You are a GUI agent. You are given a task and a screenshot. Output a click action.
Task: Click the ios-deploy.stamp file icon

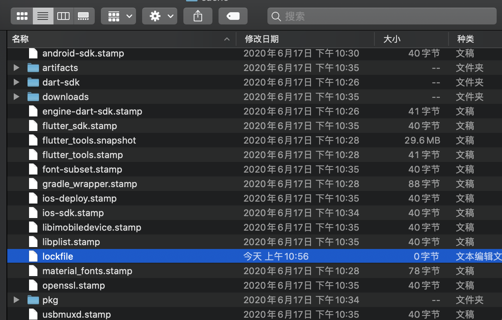pyautogui.click(x=34, y=198)
